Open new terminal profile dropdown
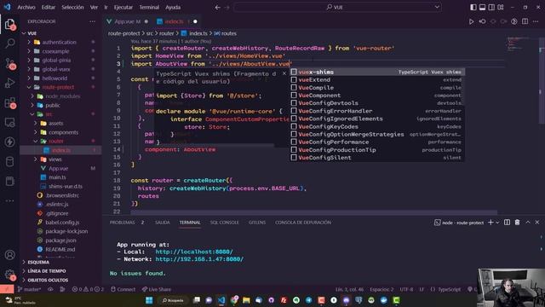The height and width of the screenshot is (307, 545). pyautogui.click(x=497, y=223)
